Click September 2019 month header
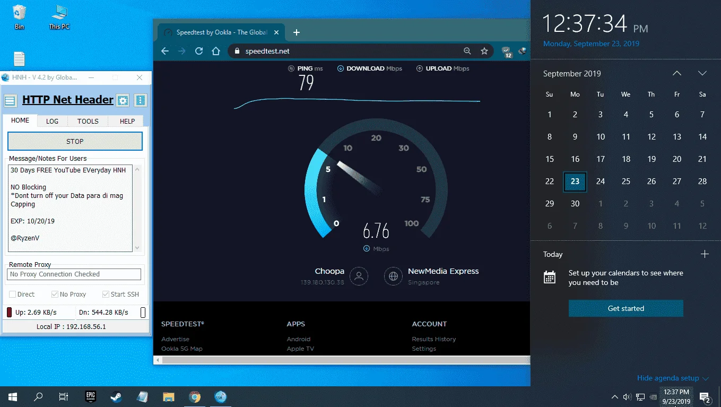Screen dimensions: 721x407 pyautogui.click(x=572, y=73)
